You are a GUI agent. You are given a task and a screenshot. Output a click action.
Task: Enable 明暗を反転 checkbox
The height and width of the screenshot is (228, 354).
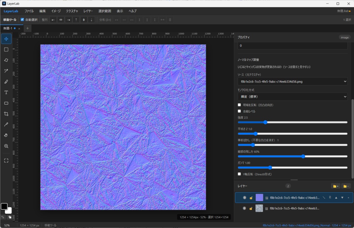239,105
